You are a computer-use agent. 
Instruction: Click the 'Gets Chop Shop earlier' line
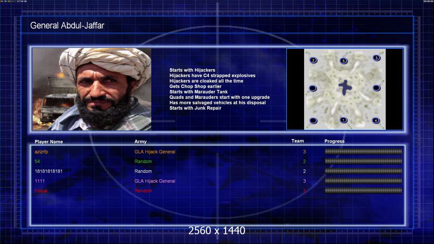point(195,86)
